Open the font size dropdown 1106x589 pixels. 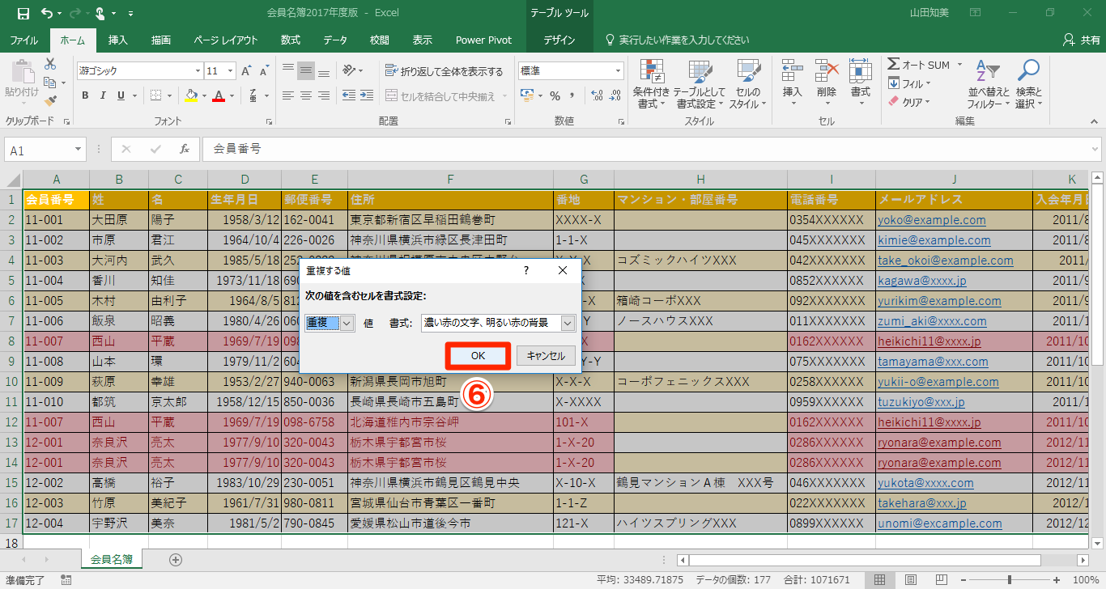[x=231, y=71]
